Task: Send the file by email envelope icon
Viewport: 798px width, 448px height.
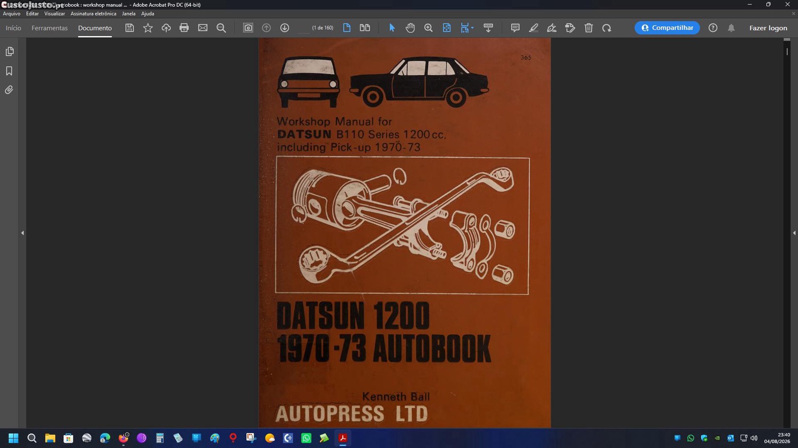Action: (203, 28)
